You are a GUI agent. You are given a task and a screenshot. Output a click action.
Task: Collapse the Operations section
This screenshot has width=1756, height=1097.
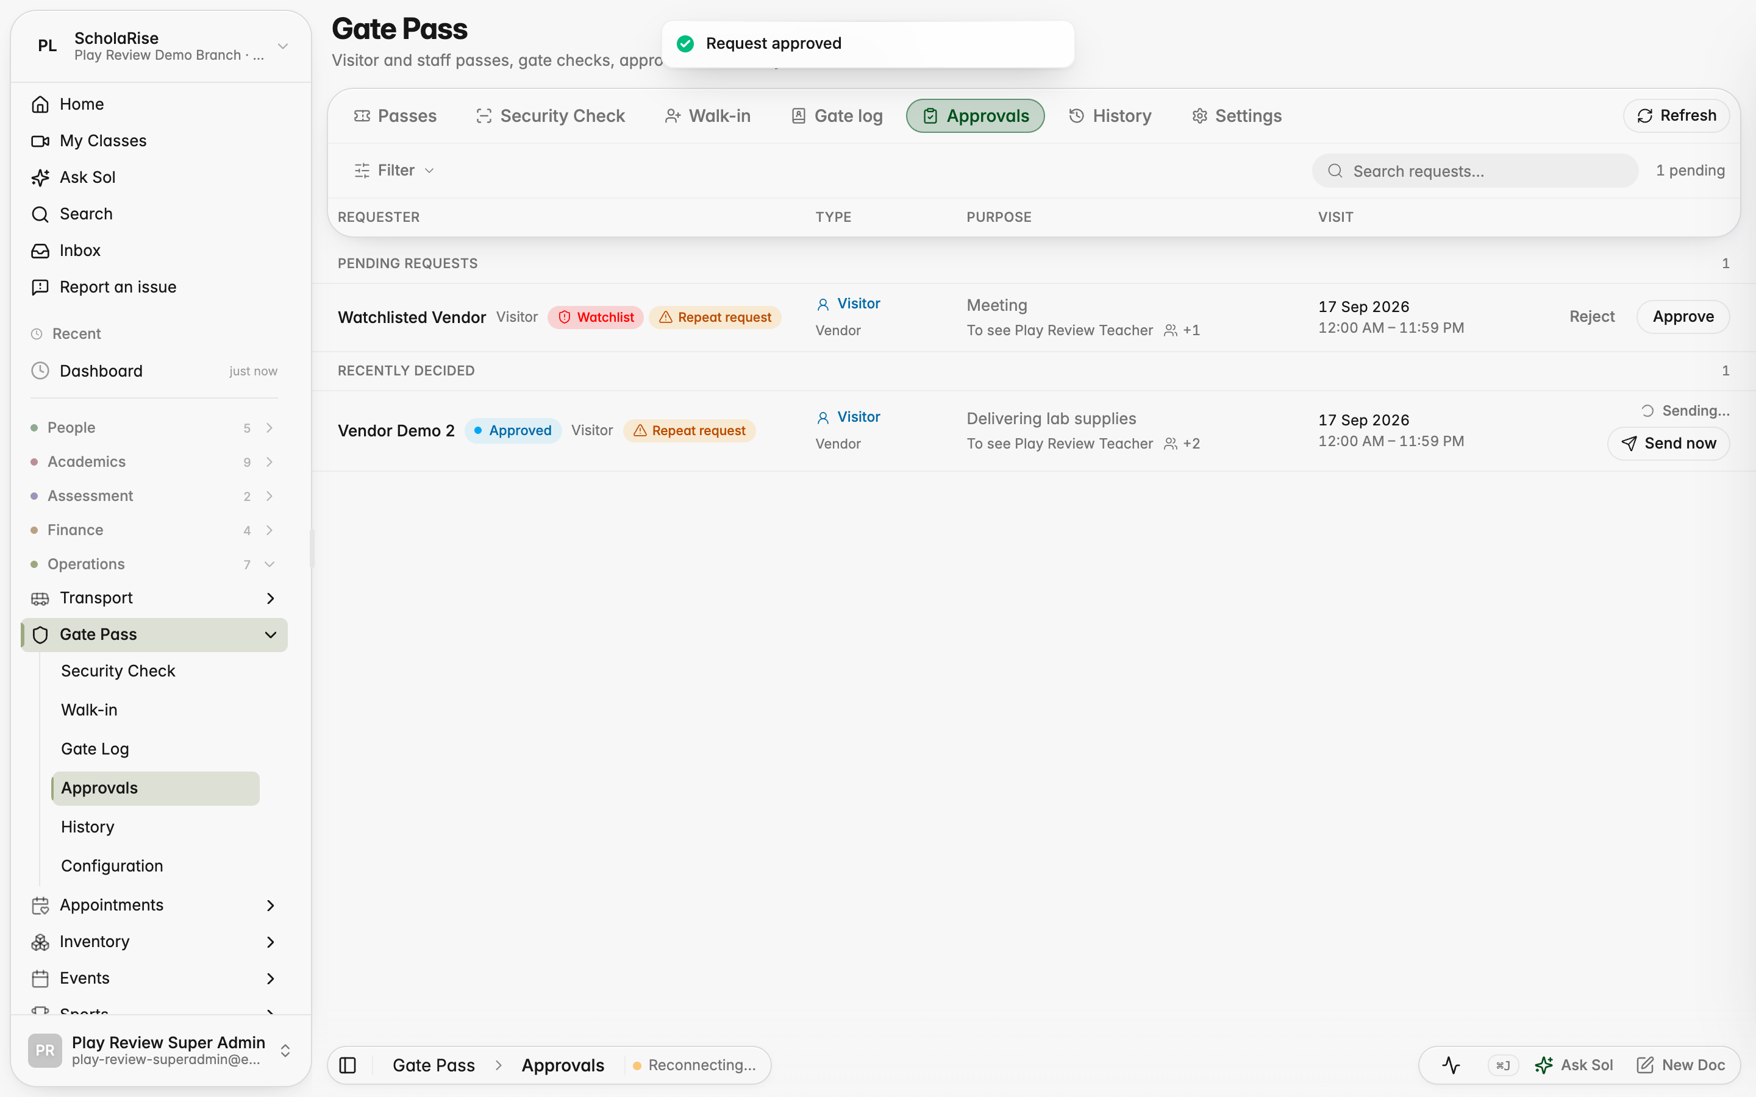click(x=154, y=564)
